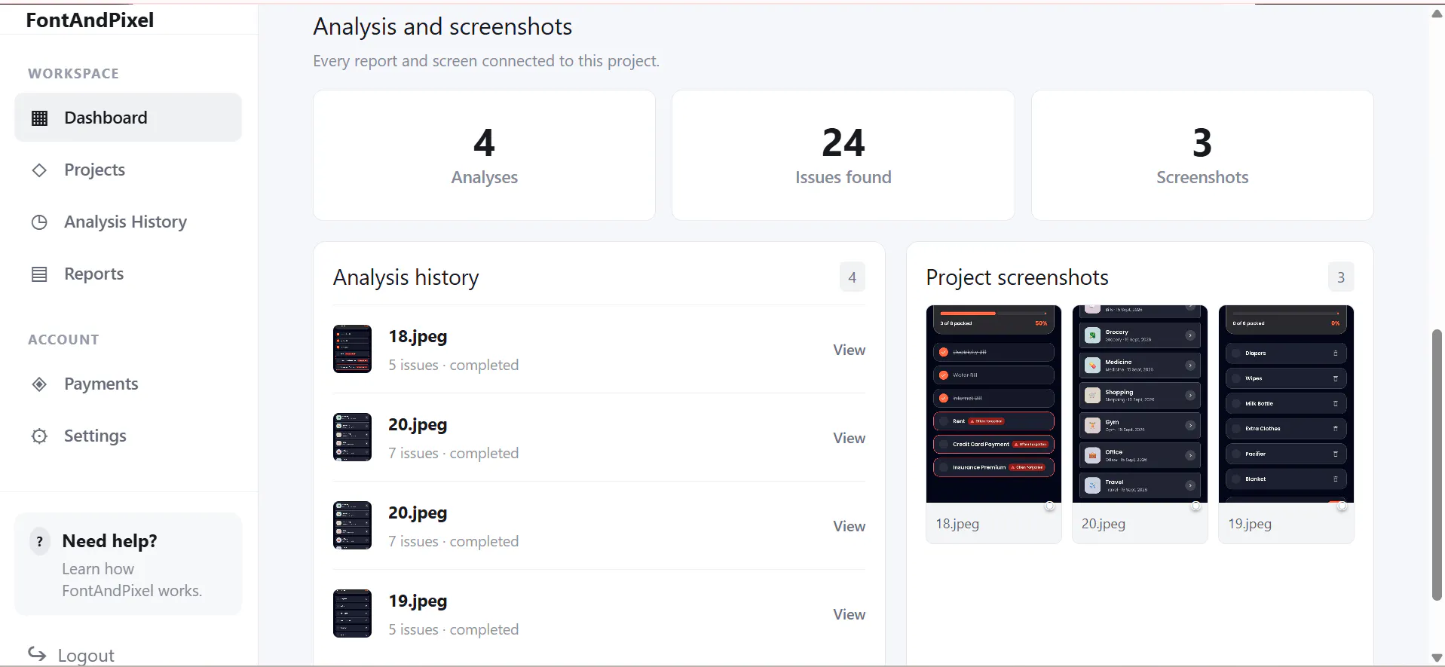Click the Projects diamond icon

pyautogui.click(x=39, y=170)
